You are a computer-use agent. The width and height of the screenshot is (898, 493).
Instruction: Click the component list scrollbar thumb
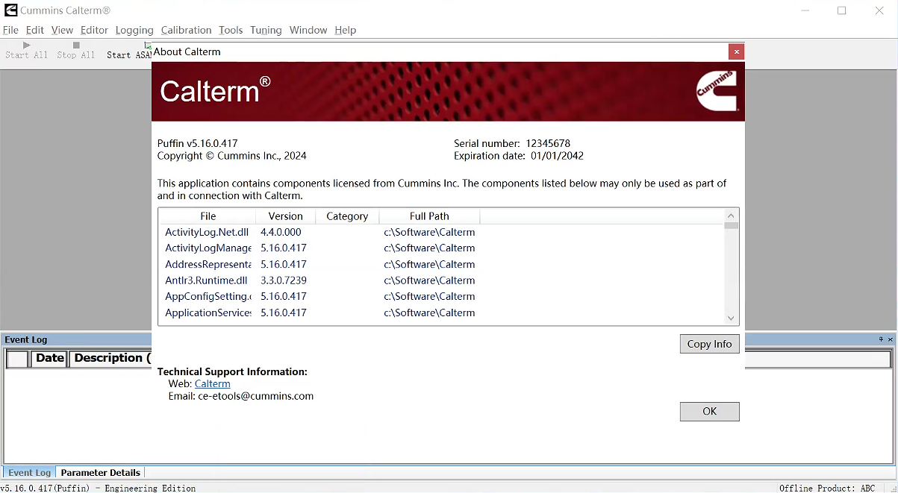click(x=731, y=226)
